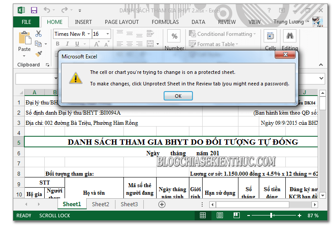Click the Normal view icon in the status bar
Screen dimensions: 334x227
203,215
